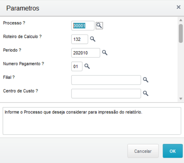This screenshot has width=184, height=163.
Task: Click the help description text box
Action: pos(92,121)
